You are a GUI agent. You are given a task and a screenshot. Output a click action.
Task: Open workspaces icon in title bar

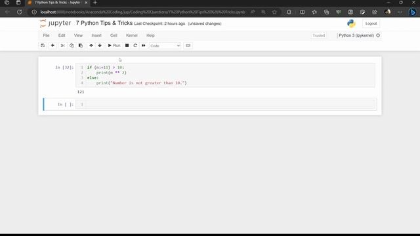[x=7, y=3]
